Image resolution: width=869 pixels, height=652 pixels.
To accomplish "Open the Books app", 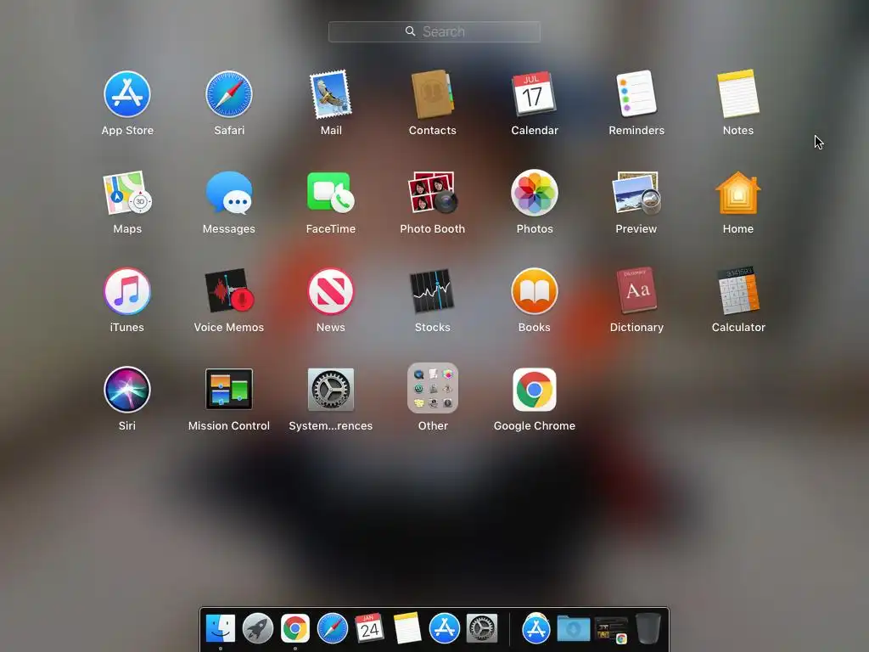I will [x=535, y=291].
